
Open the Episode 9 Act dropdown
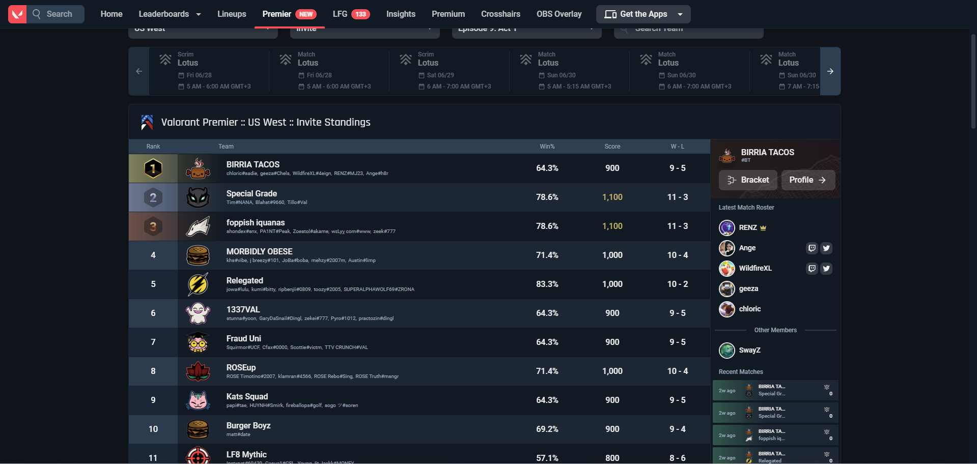coord(527,32)
